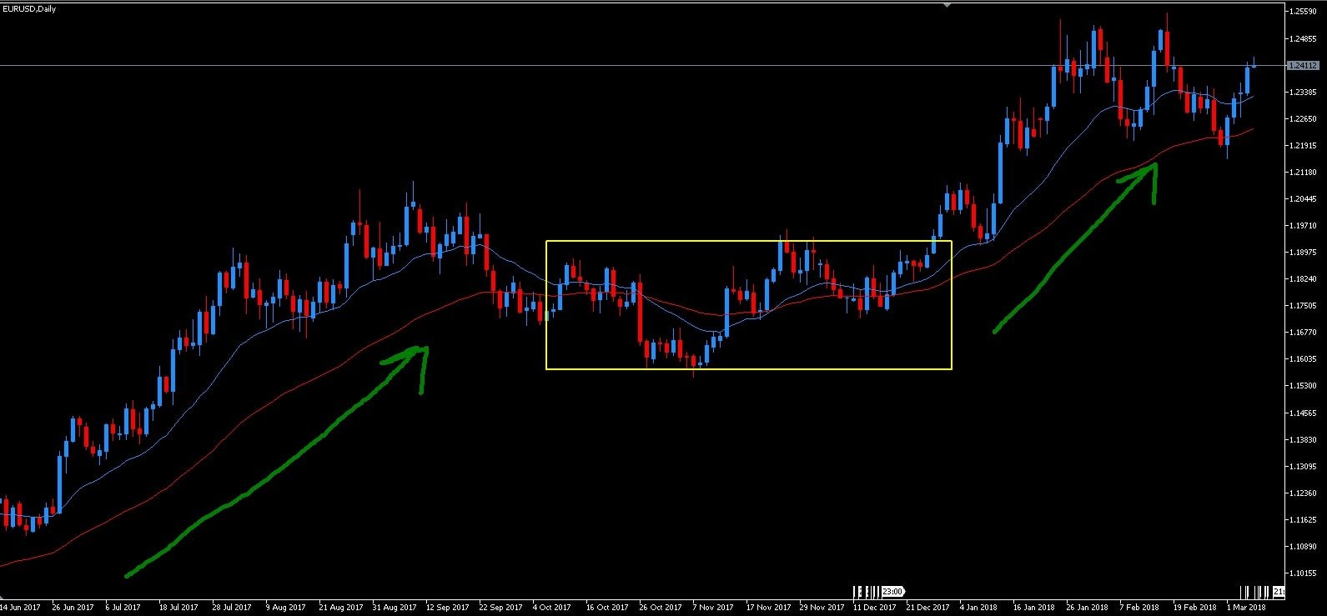Viewport: 1327px width, 616px height.
Task: Click the 1.21180 price axis label
Action: point(1303,172)
